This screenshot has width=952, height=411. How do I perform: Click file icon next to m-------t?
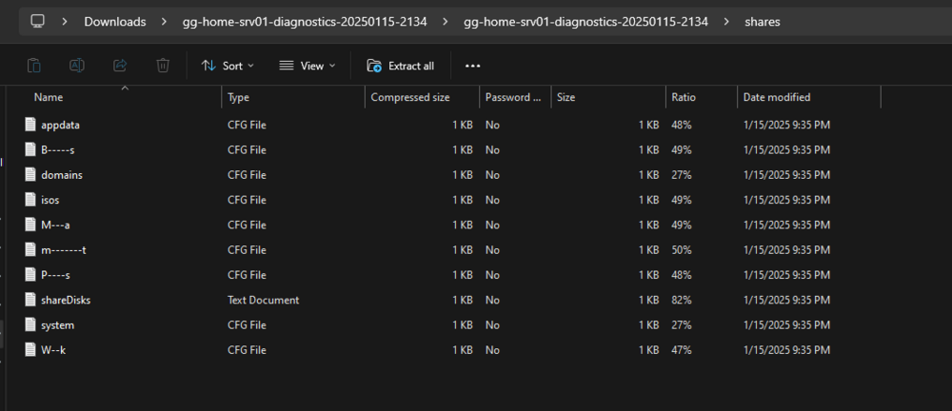[31, 249]
